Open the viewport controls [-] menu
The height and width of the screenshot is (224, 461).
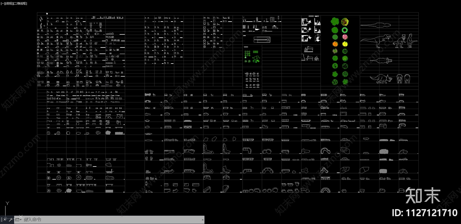click(3, 3)
